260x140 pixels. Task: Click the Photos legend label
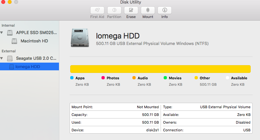(x=113, y=78)
